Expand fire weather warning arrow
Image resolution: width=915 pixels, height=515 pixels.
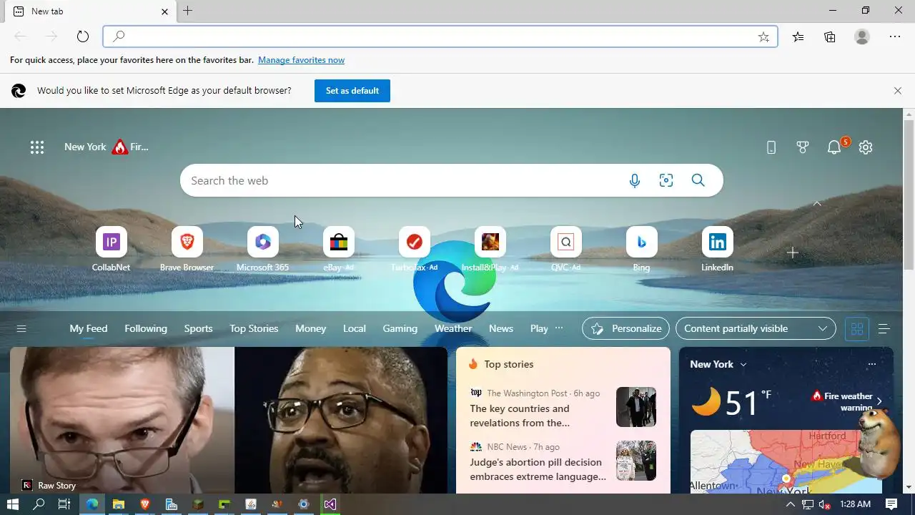pyautogui.click(x=879, y=401)
